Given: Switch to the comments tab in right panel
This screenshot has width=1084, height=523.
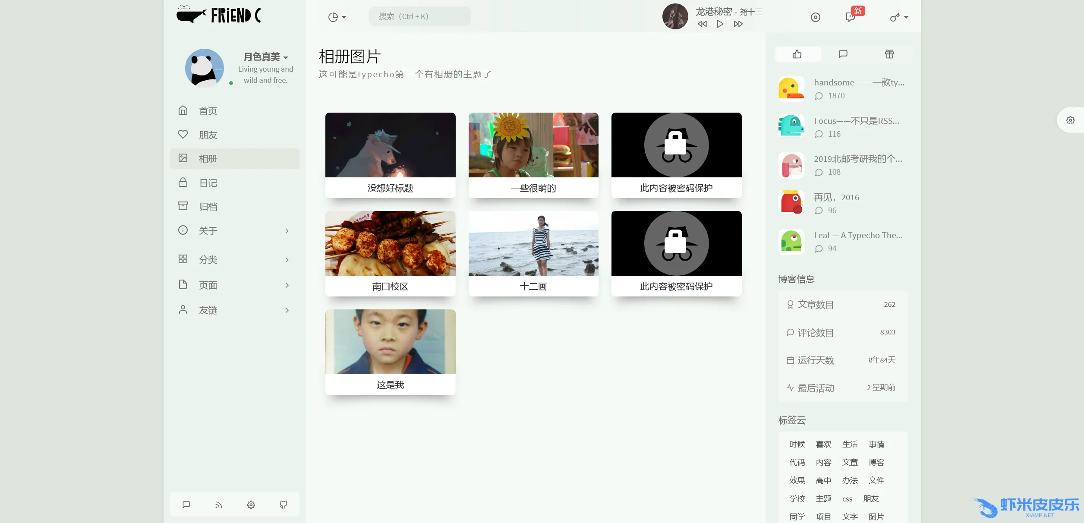Looking at the screenshot, I should pos(843,54).
